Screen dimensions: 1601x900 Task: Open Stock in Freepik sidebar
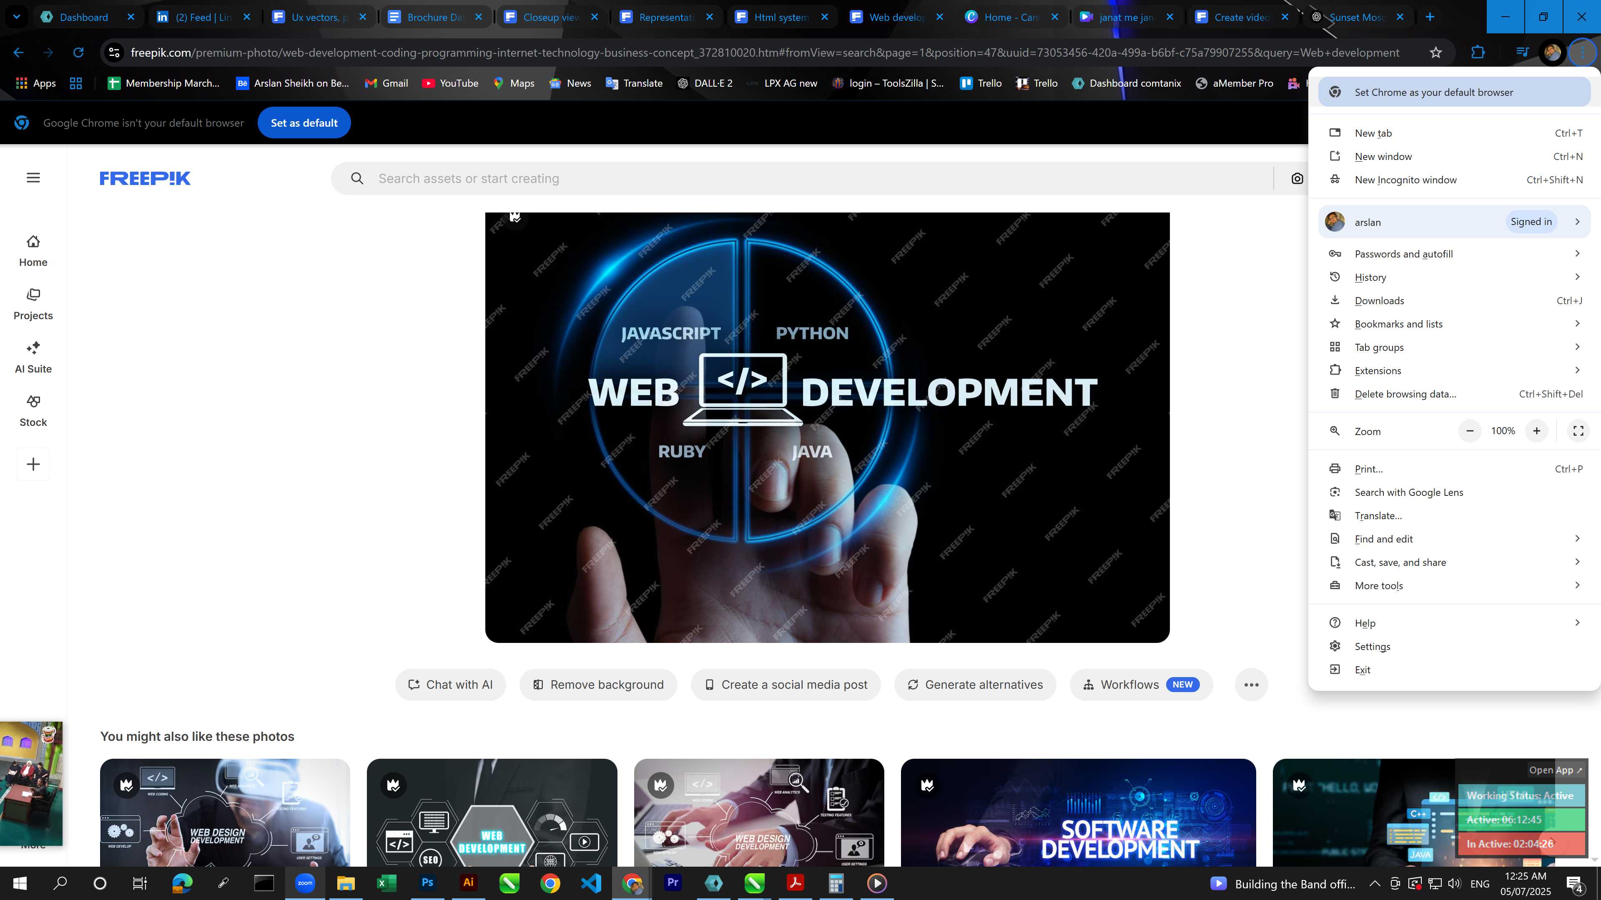tap(33, 411)
